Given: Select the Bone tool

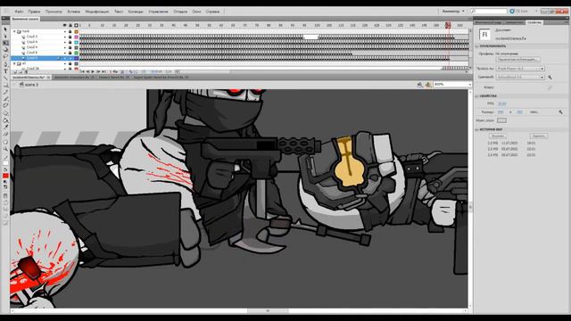Looking at the screenshot, I should tap(5, 113).
